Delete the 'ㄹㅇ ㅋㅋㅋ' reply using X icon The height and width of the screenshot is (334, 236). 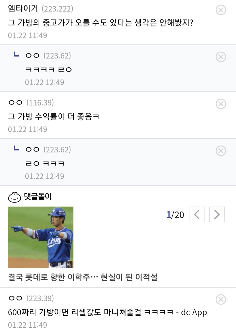click(221, 151)
